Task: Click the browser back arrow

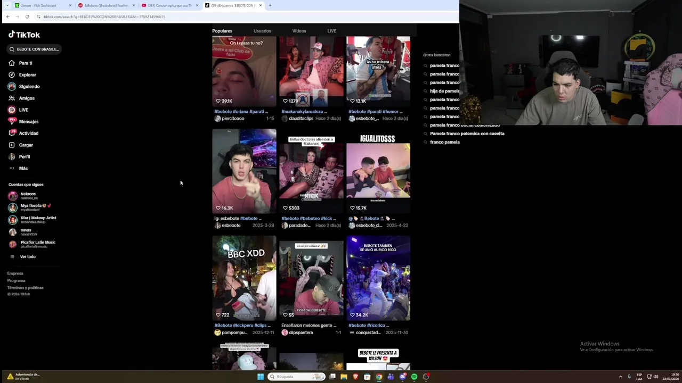Action: click(7, 16)
